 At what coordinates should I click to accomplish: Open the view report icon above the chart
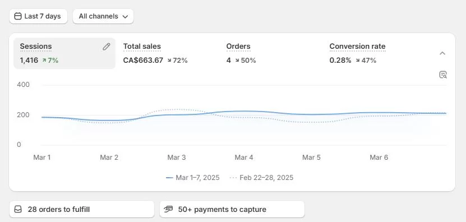point(443,75)
